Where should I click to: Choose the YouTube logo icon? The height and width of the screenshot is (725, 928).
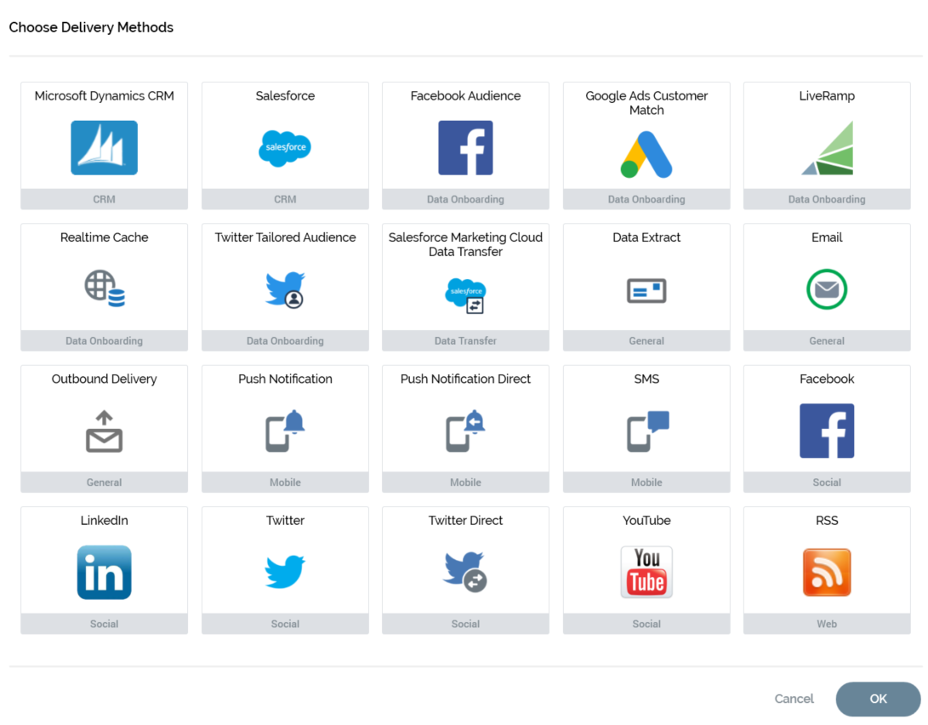tap(646, 573)
